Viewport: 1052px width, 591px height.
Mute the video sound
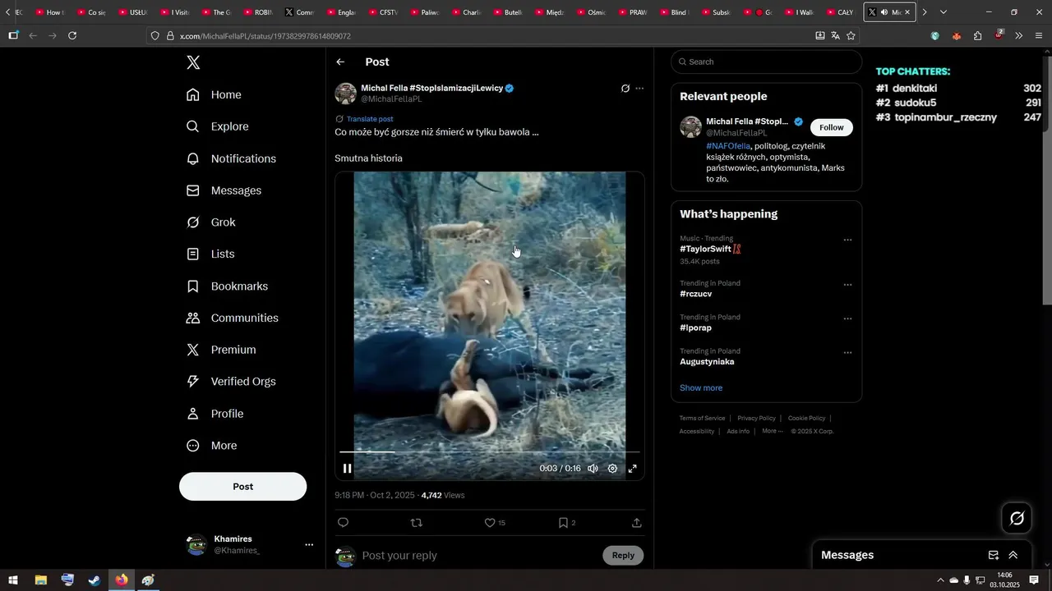click(x=593, y=469)
